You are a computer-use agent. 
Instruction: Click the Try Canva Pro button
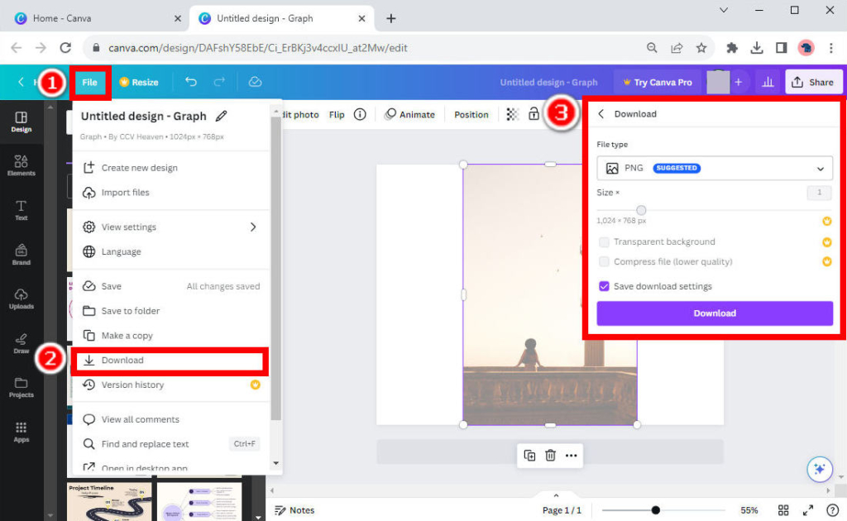click(657, 82)
